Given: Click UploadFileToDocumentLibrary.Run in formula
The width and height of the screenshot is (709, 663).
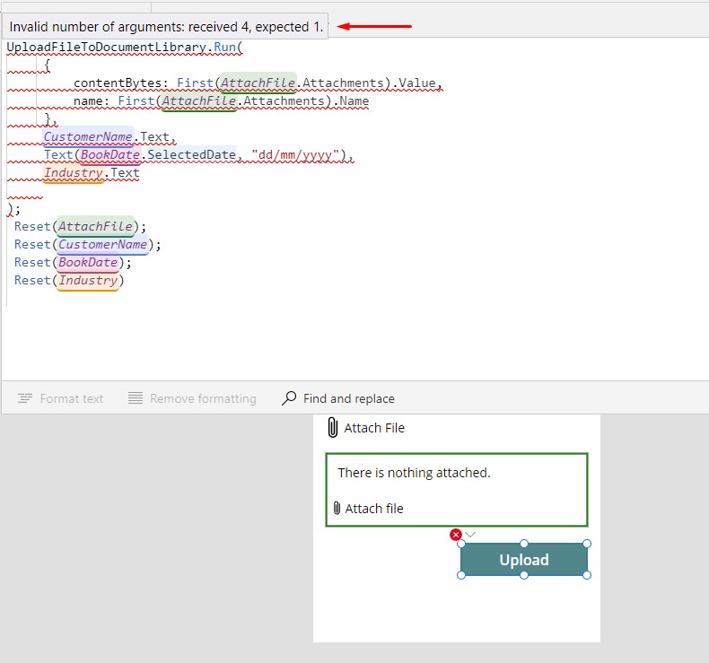Looking at the screenshot, I should coord(121,47).
